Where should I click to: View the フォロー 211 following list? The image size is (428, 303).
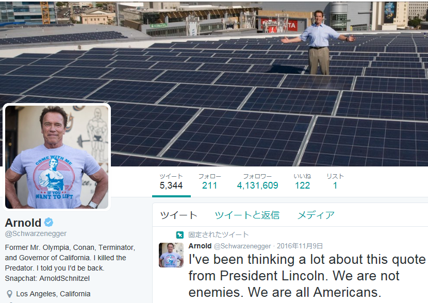[x=209, y=181]
